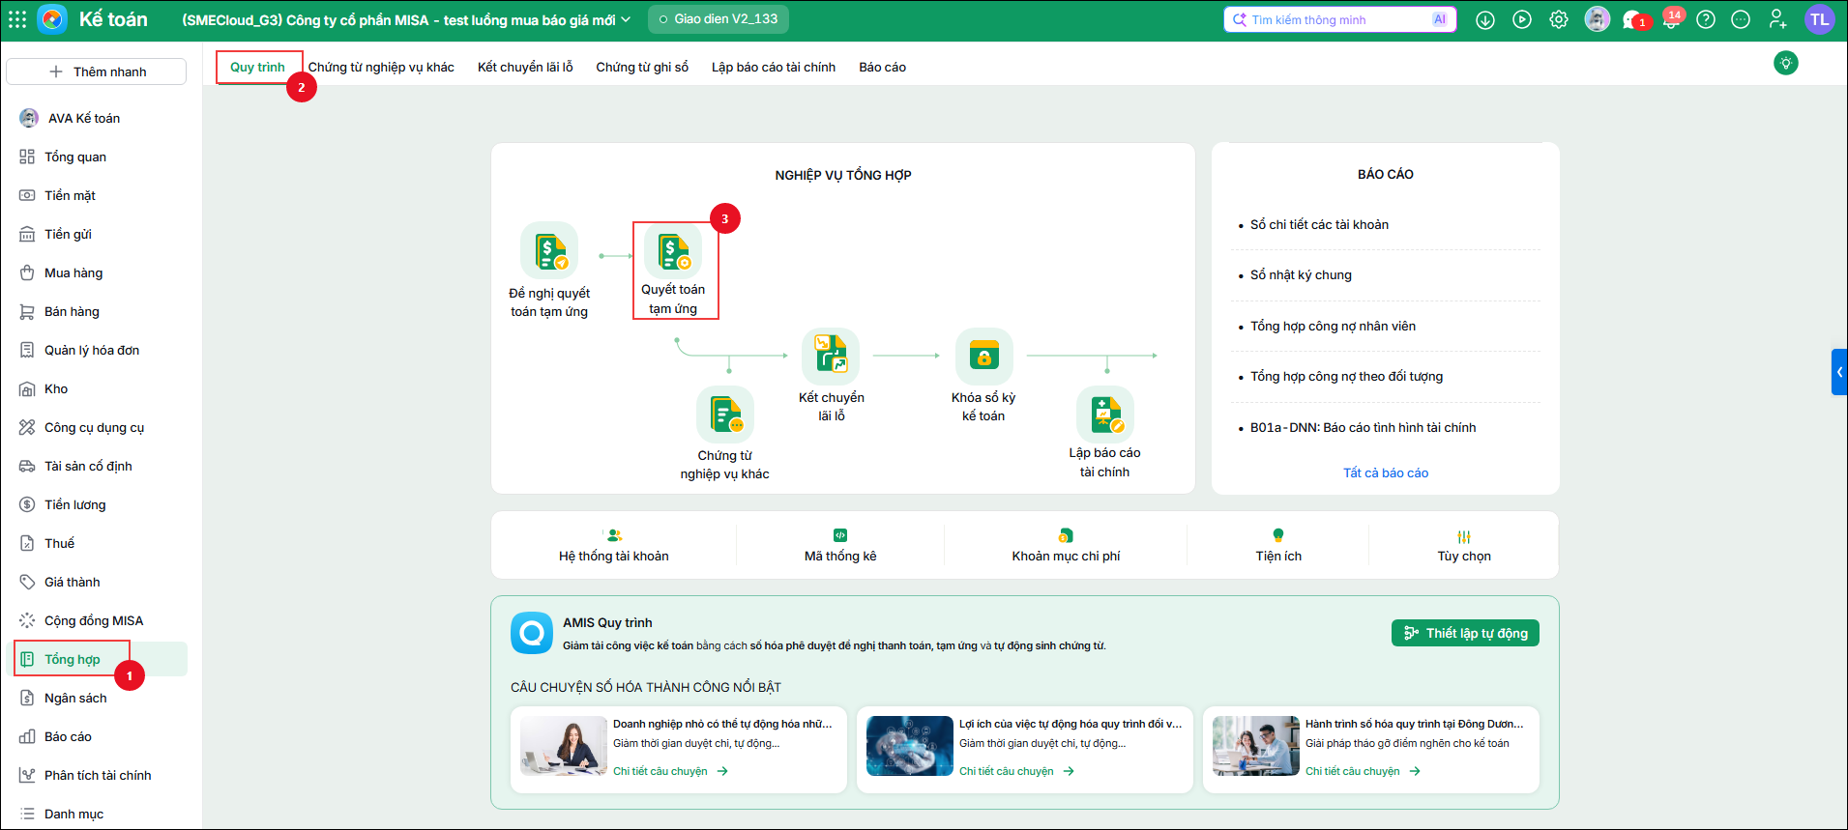Viewport: 1848px width, 830px height.
Task: Switch to Lập báo cáo tài chính tab
Action: [x=774, y=67]
